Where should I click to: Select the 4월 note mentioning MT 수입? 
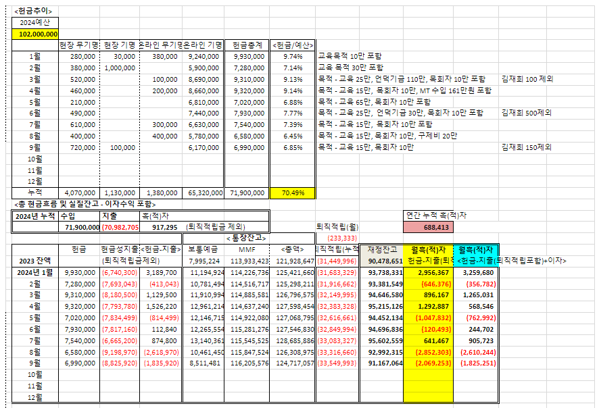click(404, 91)
